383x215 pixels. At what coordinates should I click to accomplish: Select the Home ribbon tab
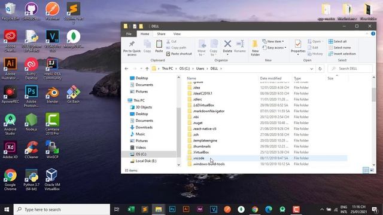tap(145, 34)
